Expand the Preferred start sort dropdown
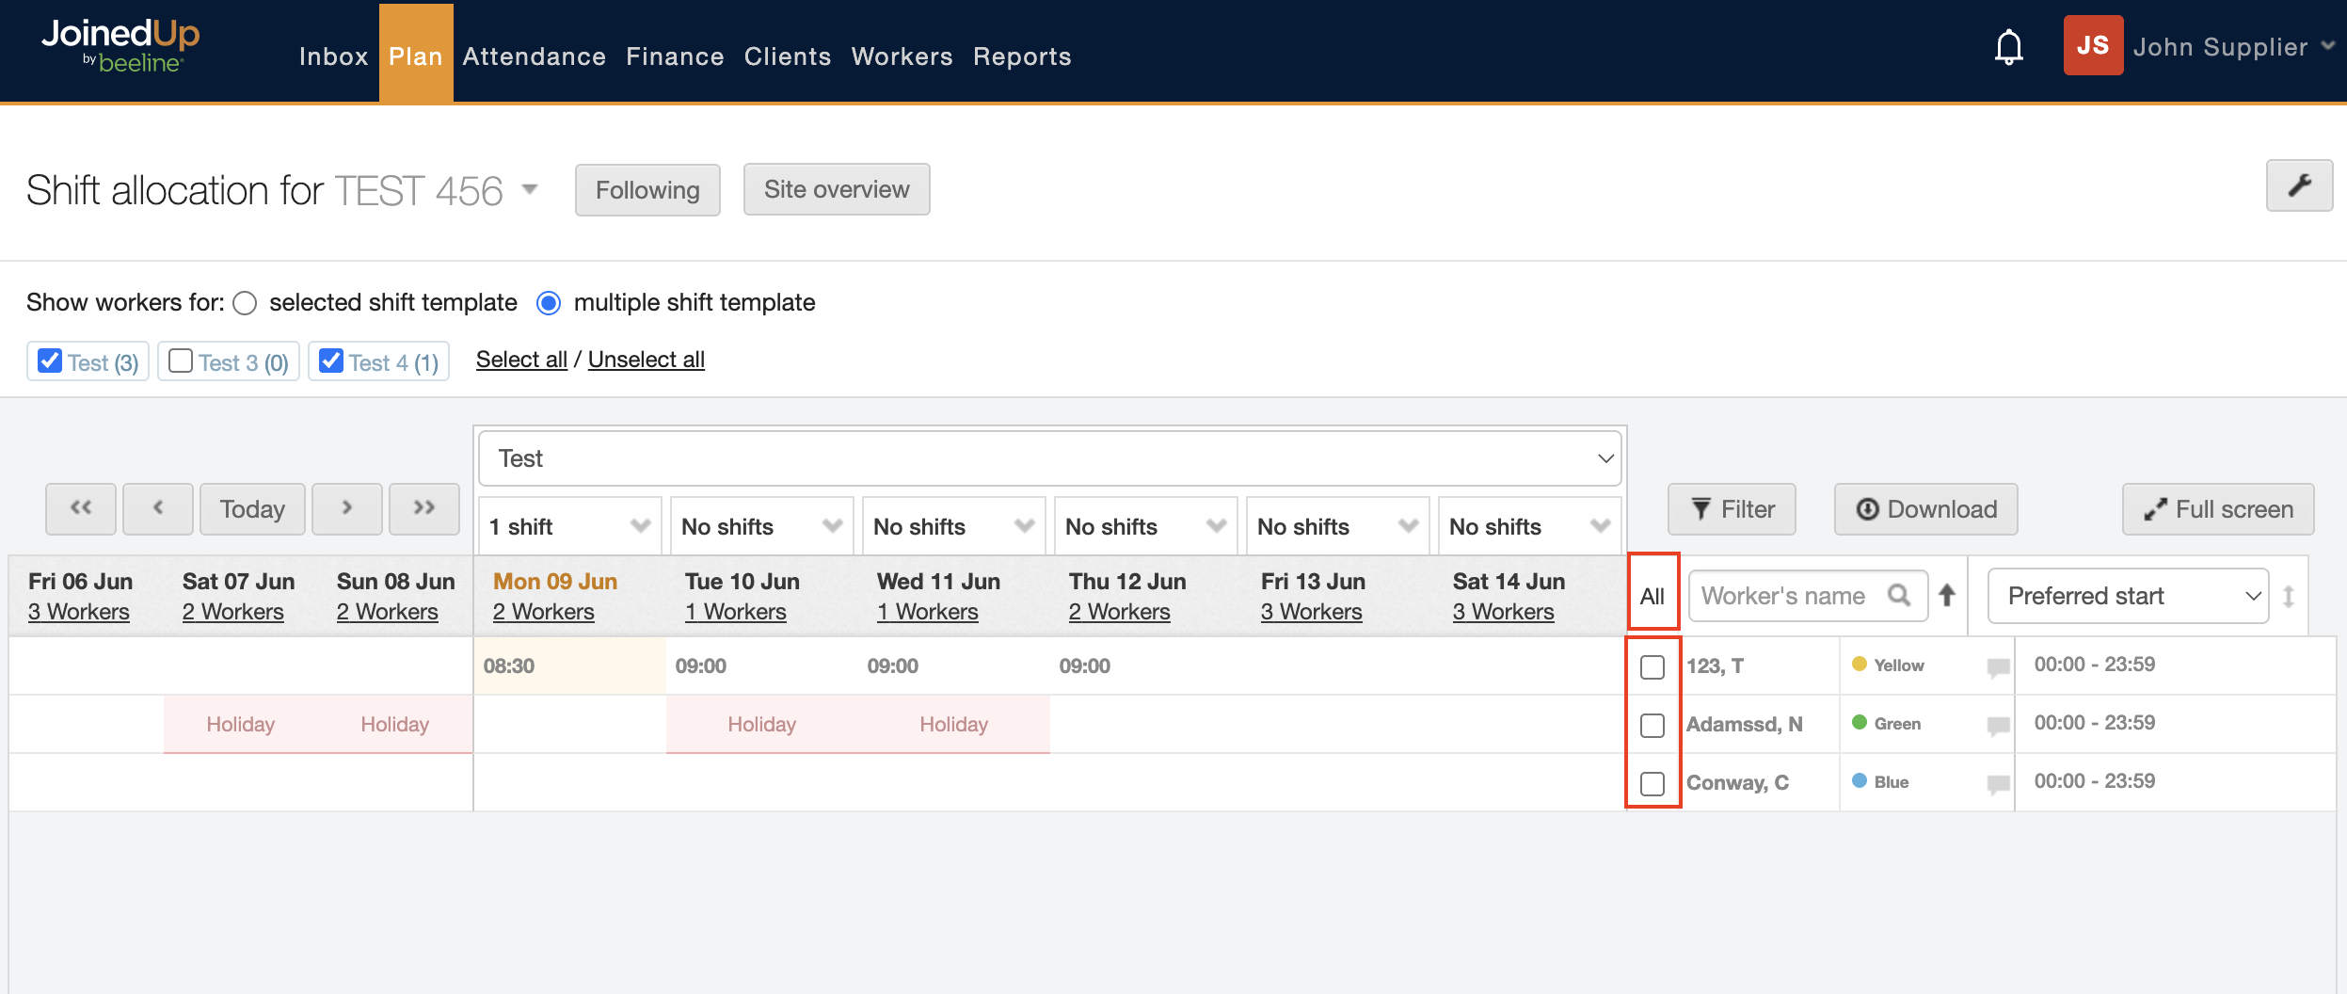 click(2127, 596)
